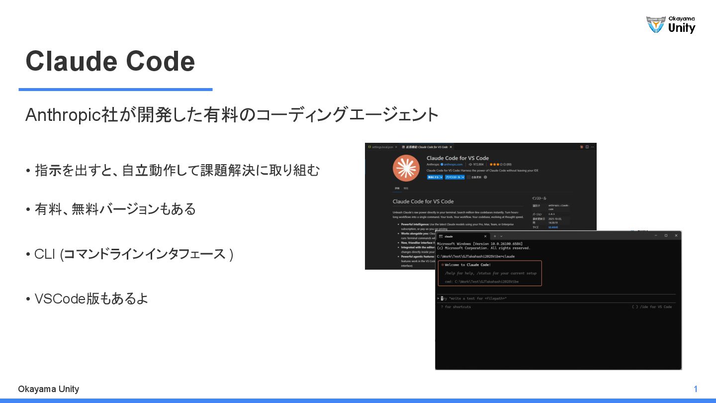
Task: Click the blue size link in the インストール section
Action: 553,227
